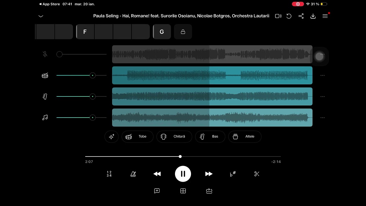The width and height of the screenshot is (366, 206).
Task: Download the track using the download icon
Action: (313, 16)
